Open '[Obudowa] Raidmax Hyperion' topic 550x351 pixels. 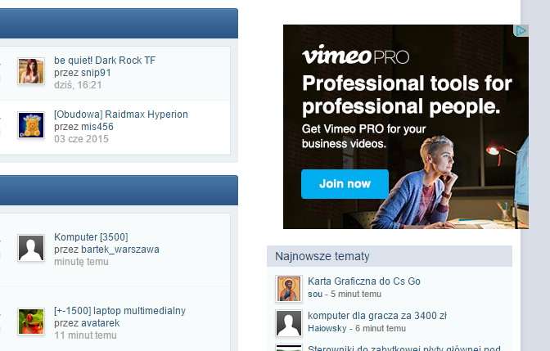coord(121,115)
